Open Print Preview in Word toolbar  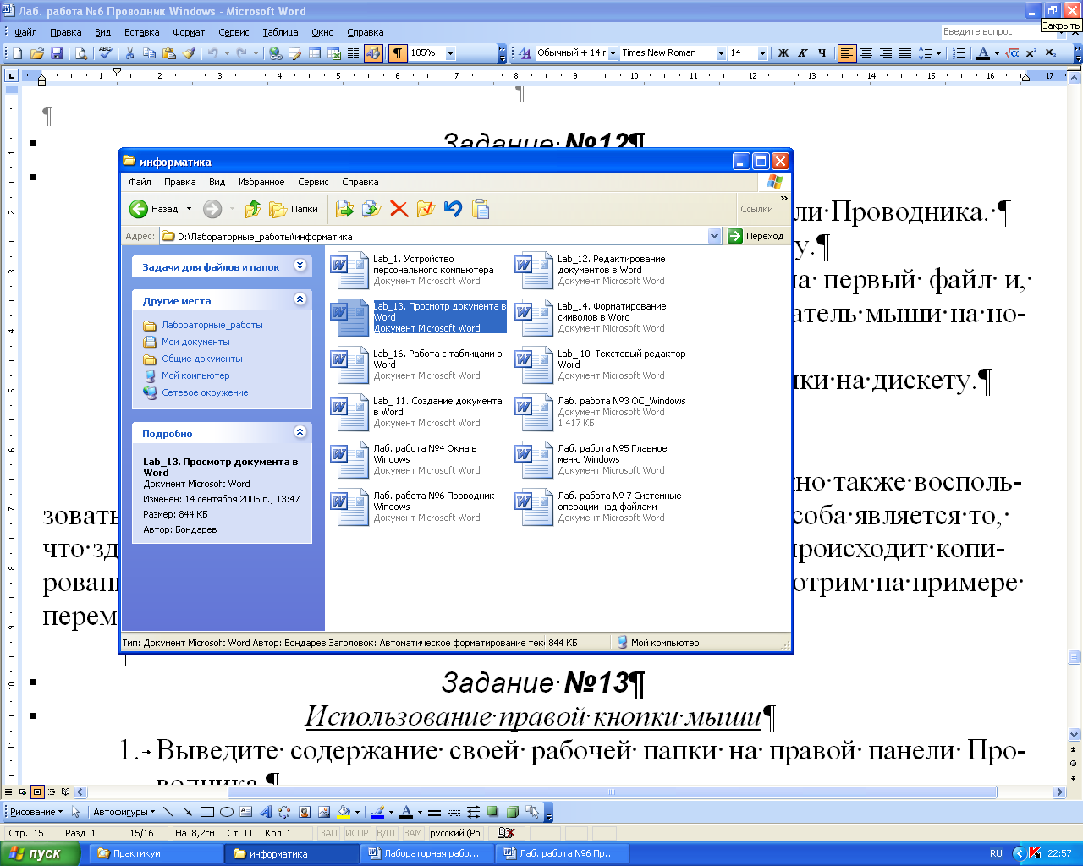pyautogui.click(x=81, y=53)
